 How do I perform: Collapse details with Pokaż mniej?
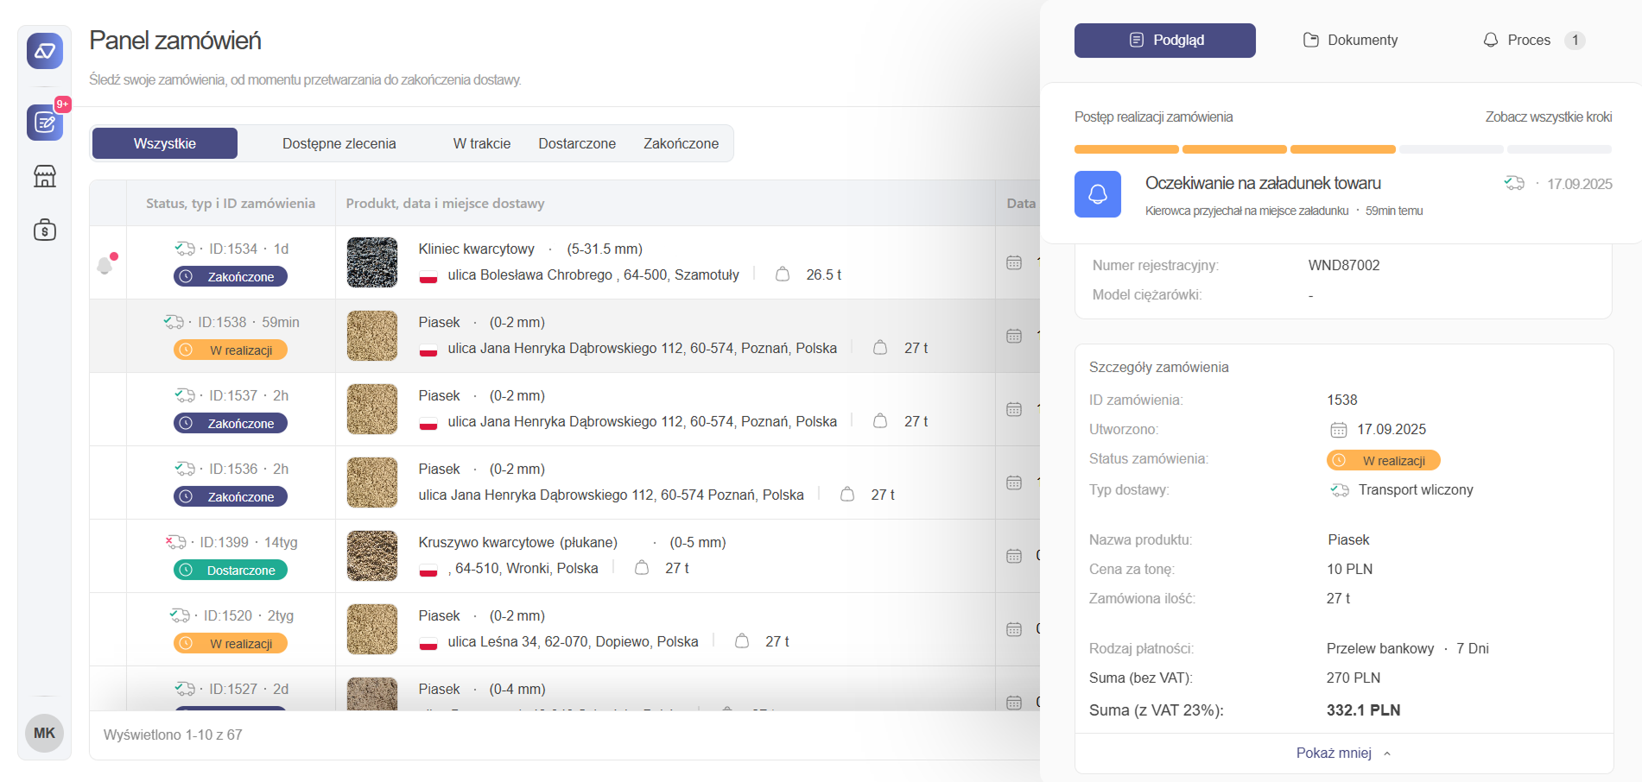tap(1343, 754)
